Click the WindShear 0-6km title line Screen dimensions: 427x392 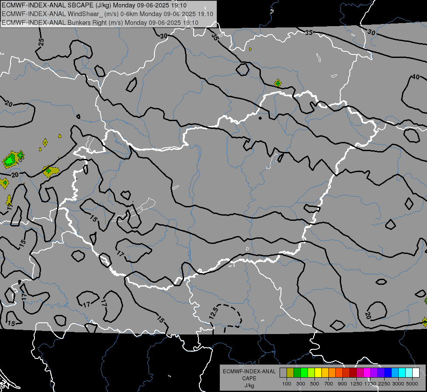click(x=107, y=14)
